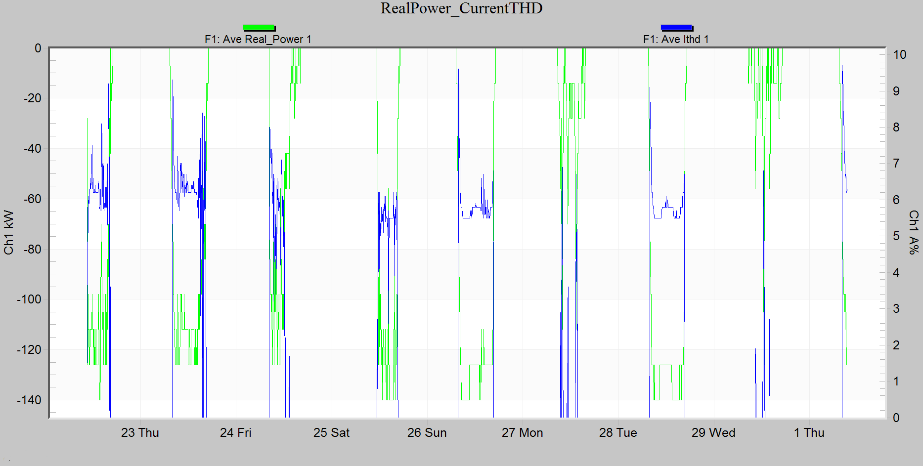Click the 26 Sun axis label
The image size is (923, 466).
point(427,433)
